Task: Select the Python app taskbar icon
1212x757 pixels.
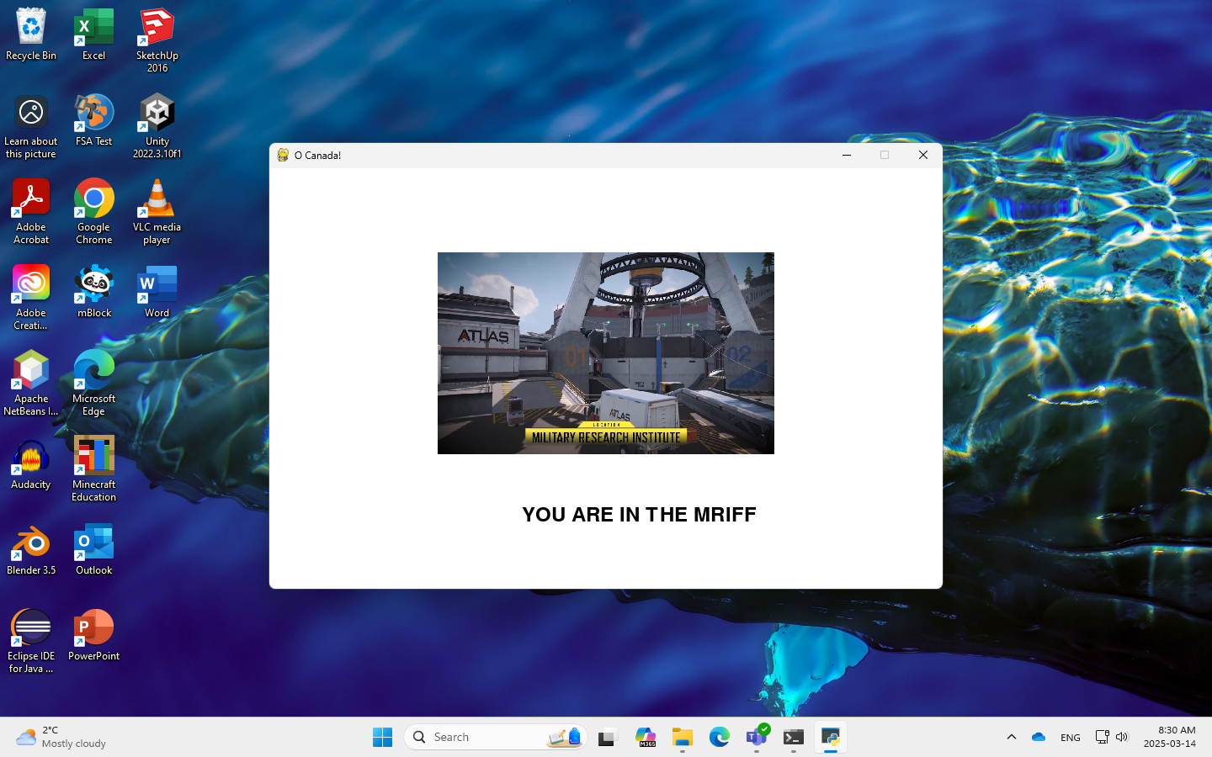Action: [x=831, y=737]
